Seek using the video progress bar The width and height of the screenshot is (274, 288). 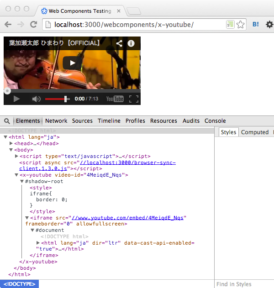pos(72,91)
